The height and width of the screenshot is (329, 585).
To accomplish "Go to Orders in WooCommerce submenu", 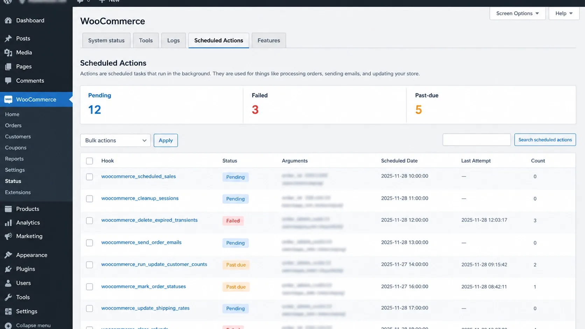I will coord(13,126).
